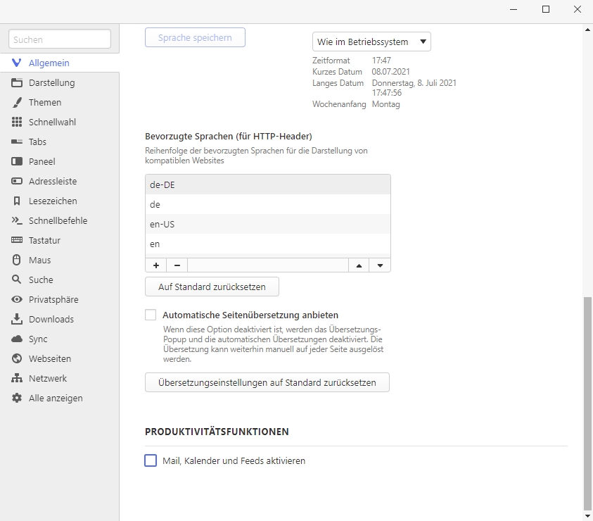This screenshot has height=521, width=593.
Task: Click the network icon for Netzwerk
Action: (17, 378)
